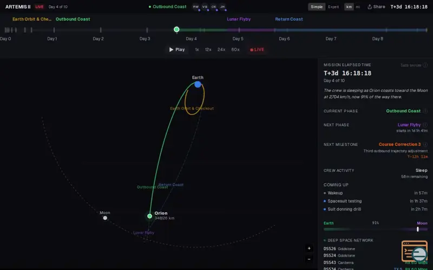The width and height of the screenshot is (433, 270).
Task: Start playback with the Play button
Action: 177,50
